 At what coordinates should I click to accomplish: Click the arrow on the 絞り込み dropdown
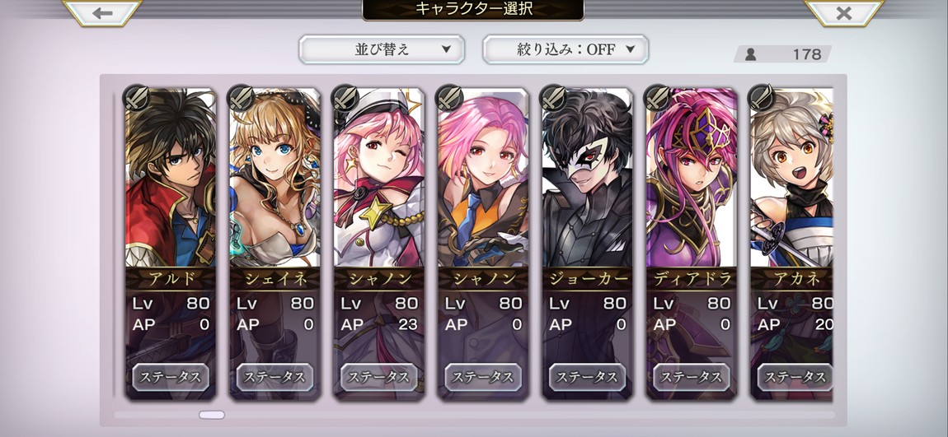(x=630, y=49)
